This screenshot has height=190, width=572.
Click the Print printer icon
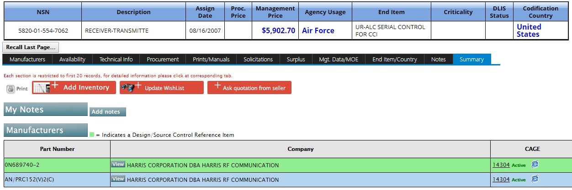pos(11,89)
